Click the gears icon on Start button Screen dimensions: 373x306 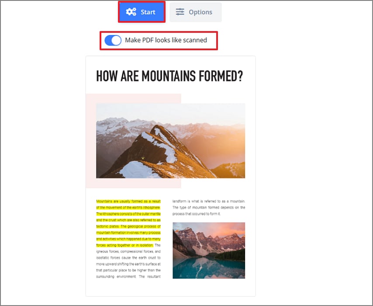131,12
